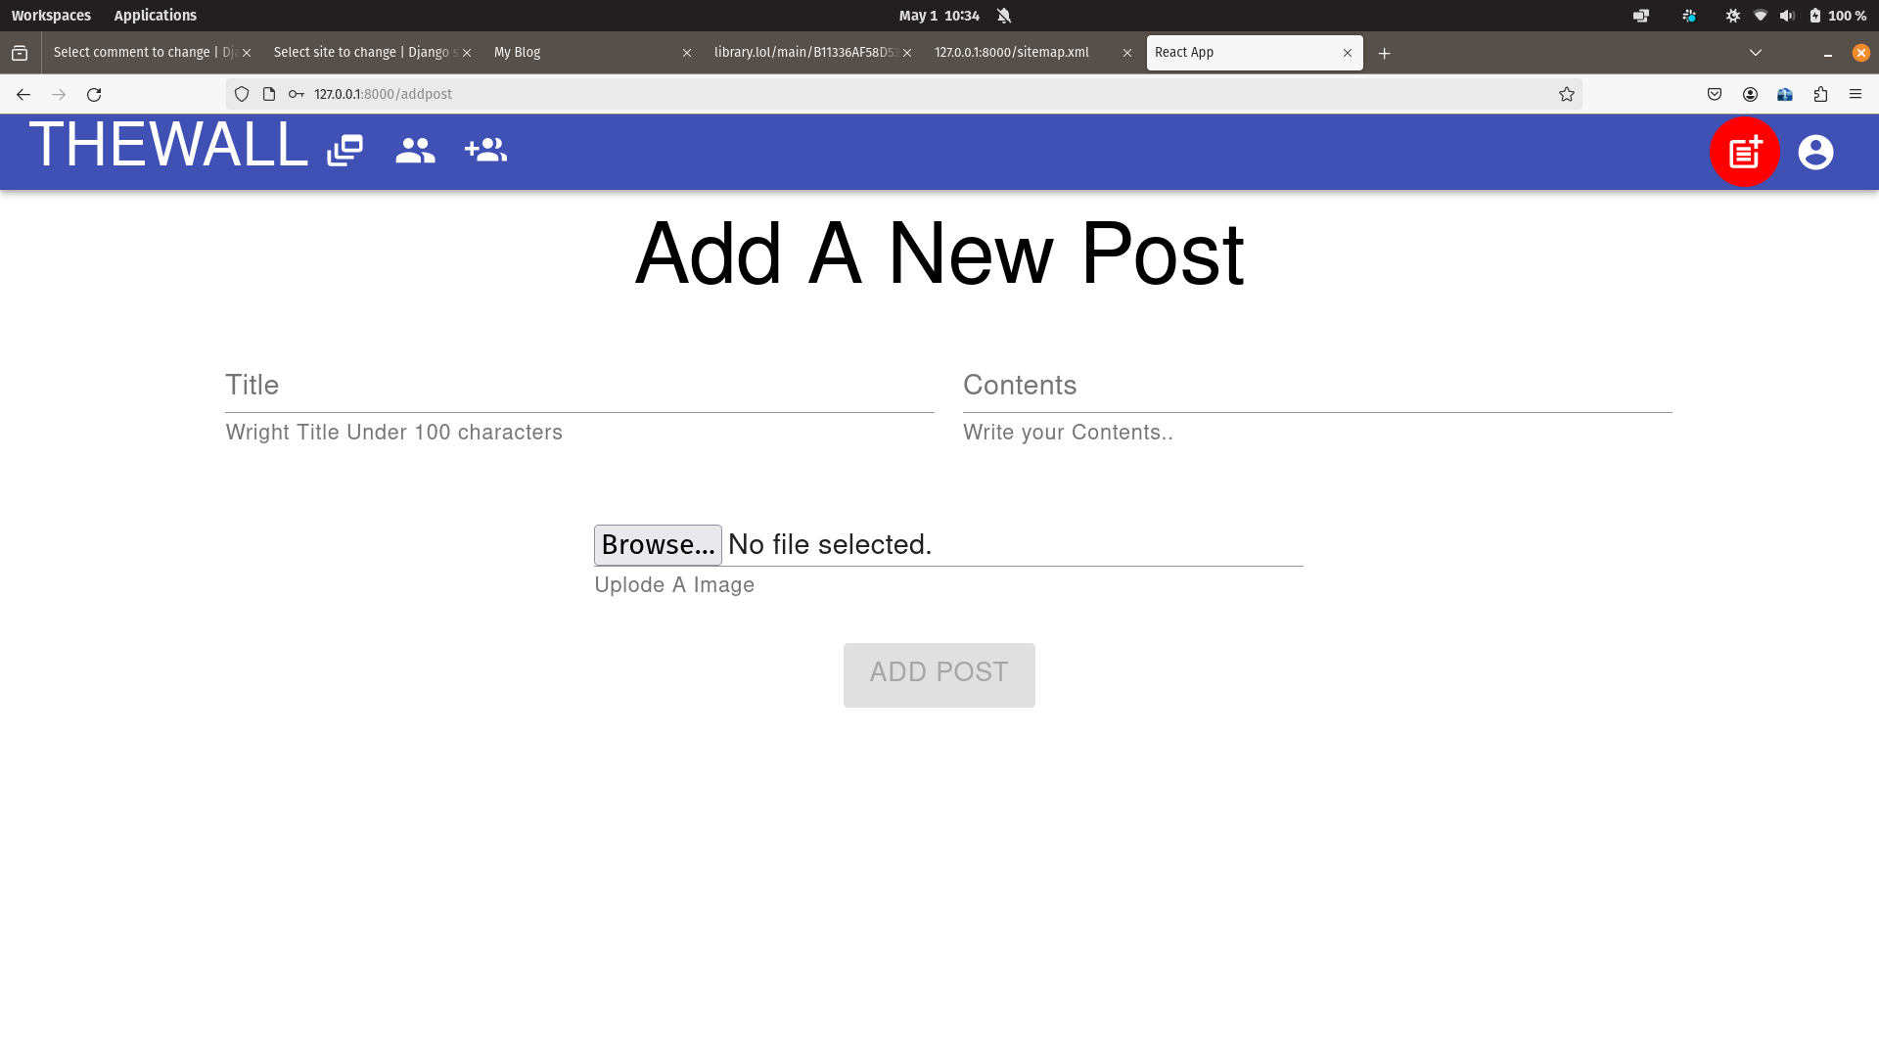Viewport: 1879px width, 1057px height.
Task: Open the brightness settings tray icon
Action: pyautogui.click(x=1733, y=16)
